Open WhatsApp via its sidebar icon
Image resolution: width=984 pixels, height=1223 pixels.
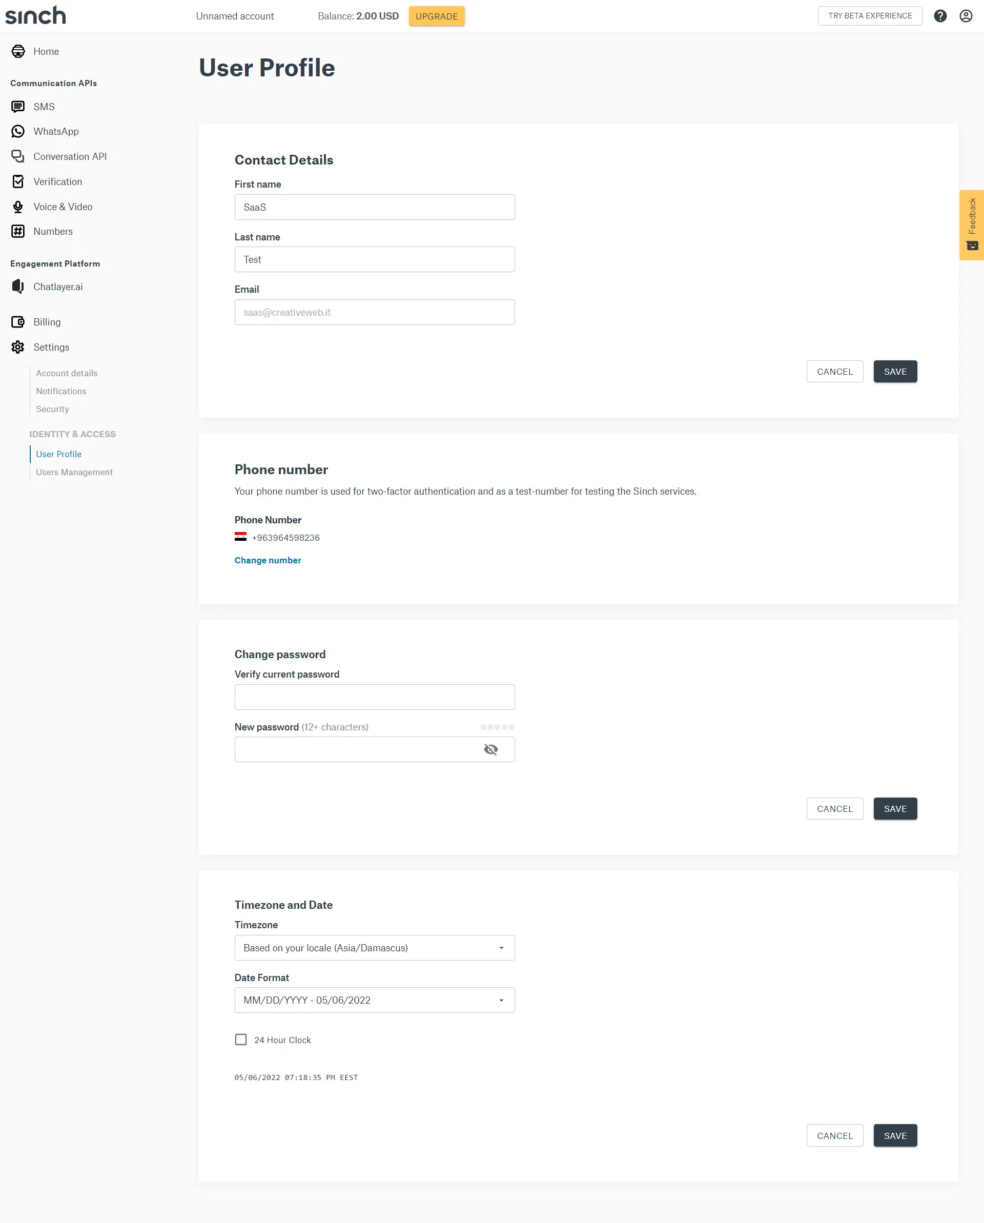coord(17,132)
